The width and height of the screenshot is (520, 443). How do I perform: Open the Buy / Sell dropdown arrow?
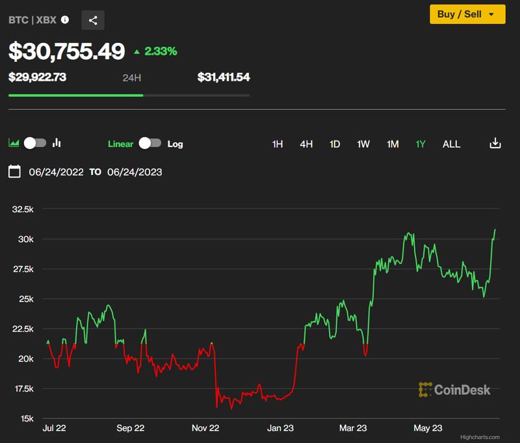click(492, 14)
